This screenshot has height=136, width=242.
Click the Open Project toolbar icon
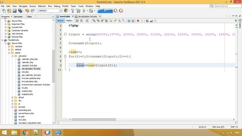tap(15, 11)
